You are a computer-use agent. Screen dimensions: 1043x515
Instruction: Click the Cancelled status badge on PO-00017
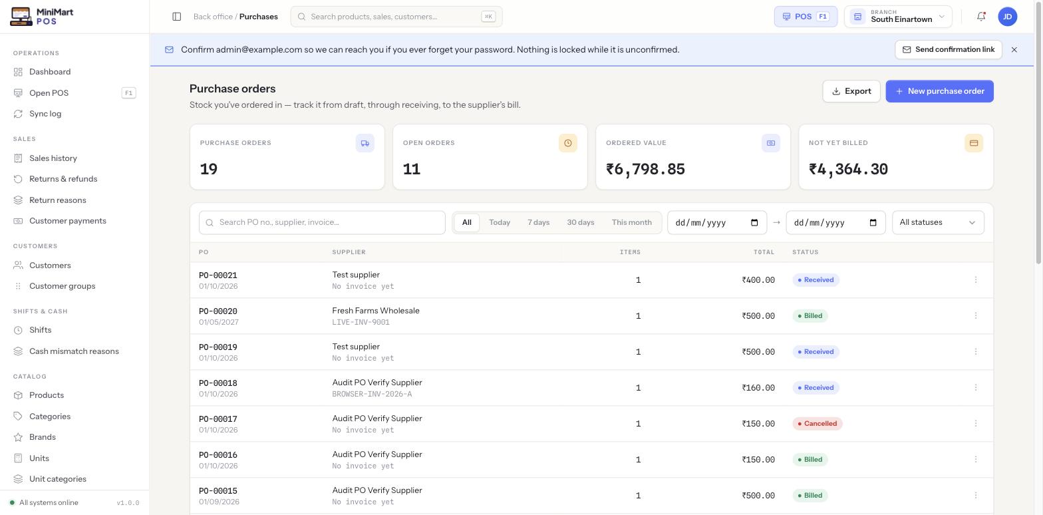click(x=818, y=424)
